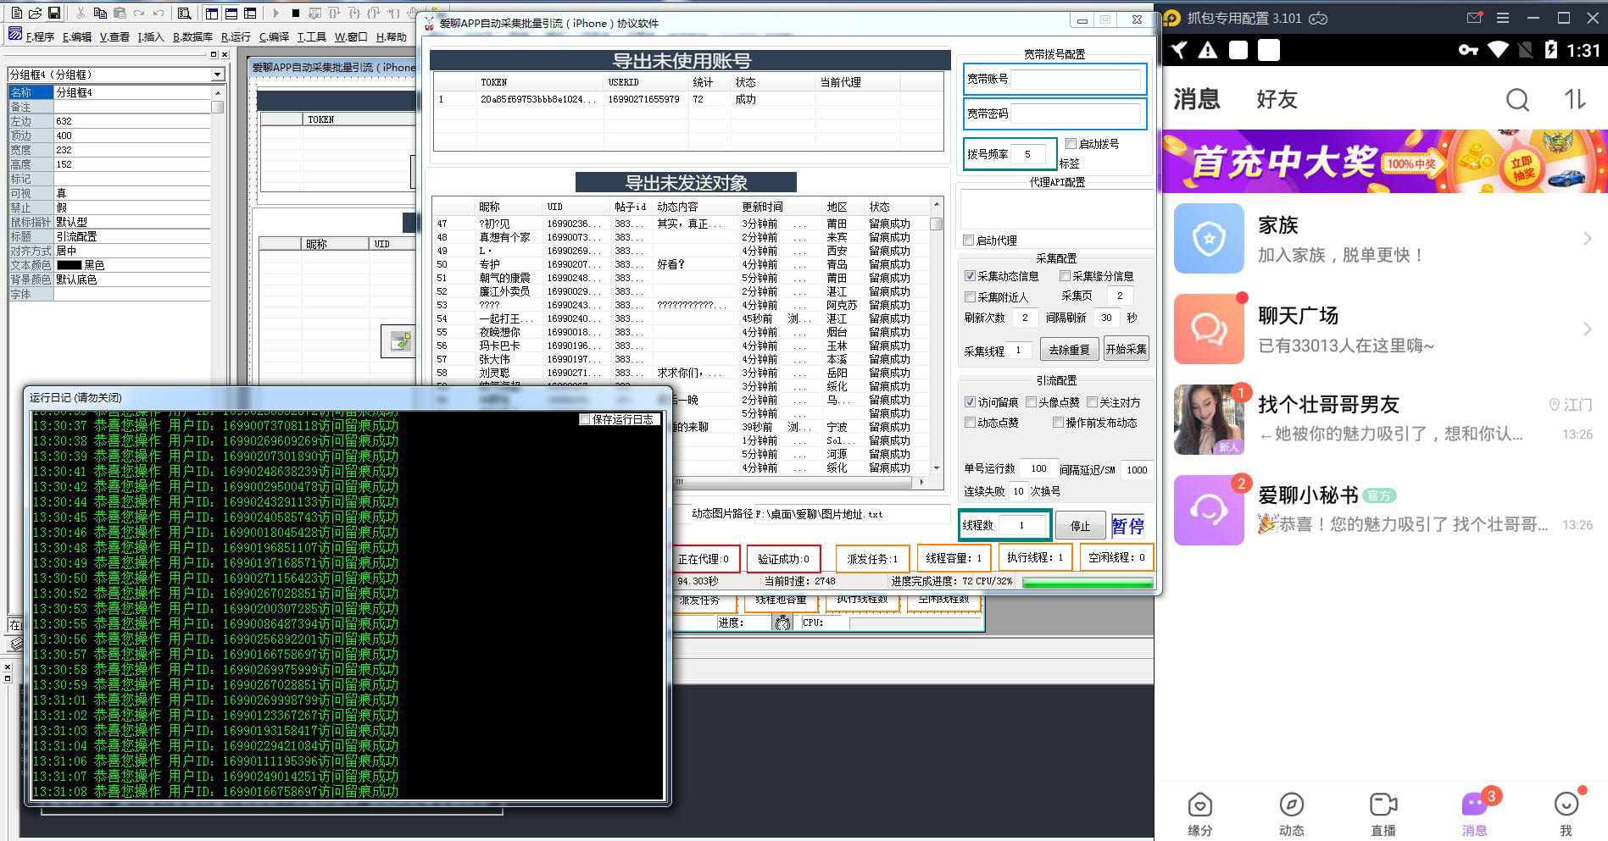1608x841 pixels.
Task: Click the Open folder icon in IDE toolbar
Action: [x=35, y=13]
